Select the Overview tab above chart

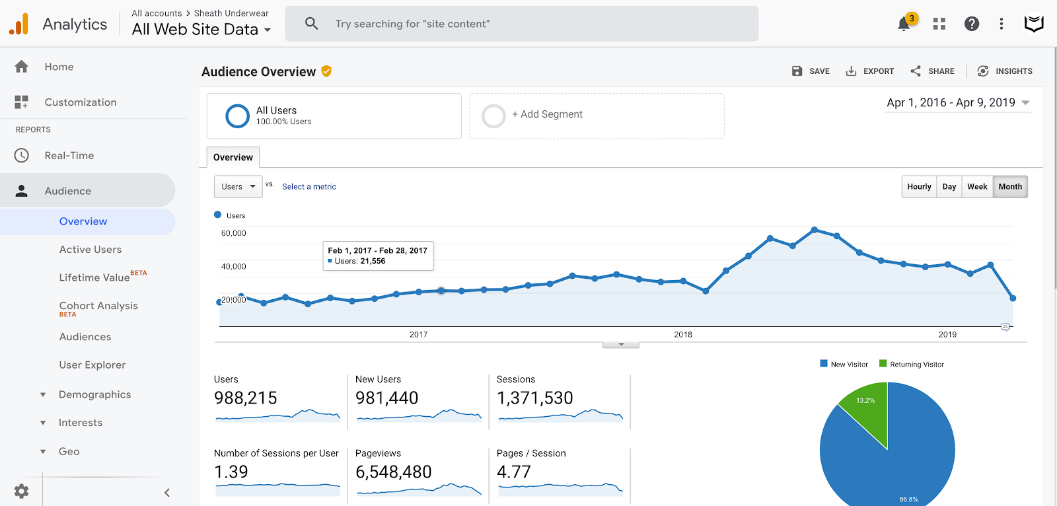[233, 157]
